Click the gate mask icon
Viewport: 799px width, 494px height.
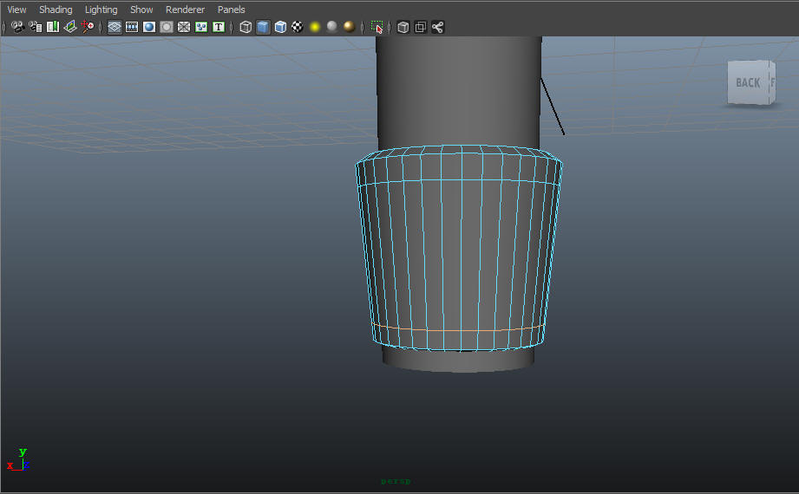pyautogui.click(x=167, y=27)
